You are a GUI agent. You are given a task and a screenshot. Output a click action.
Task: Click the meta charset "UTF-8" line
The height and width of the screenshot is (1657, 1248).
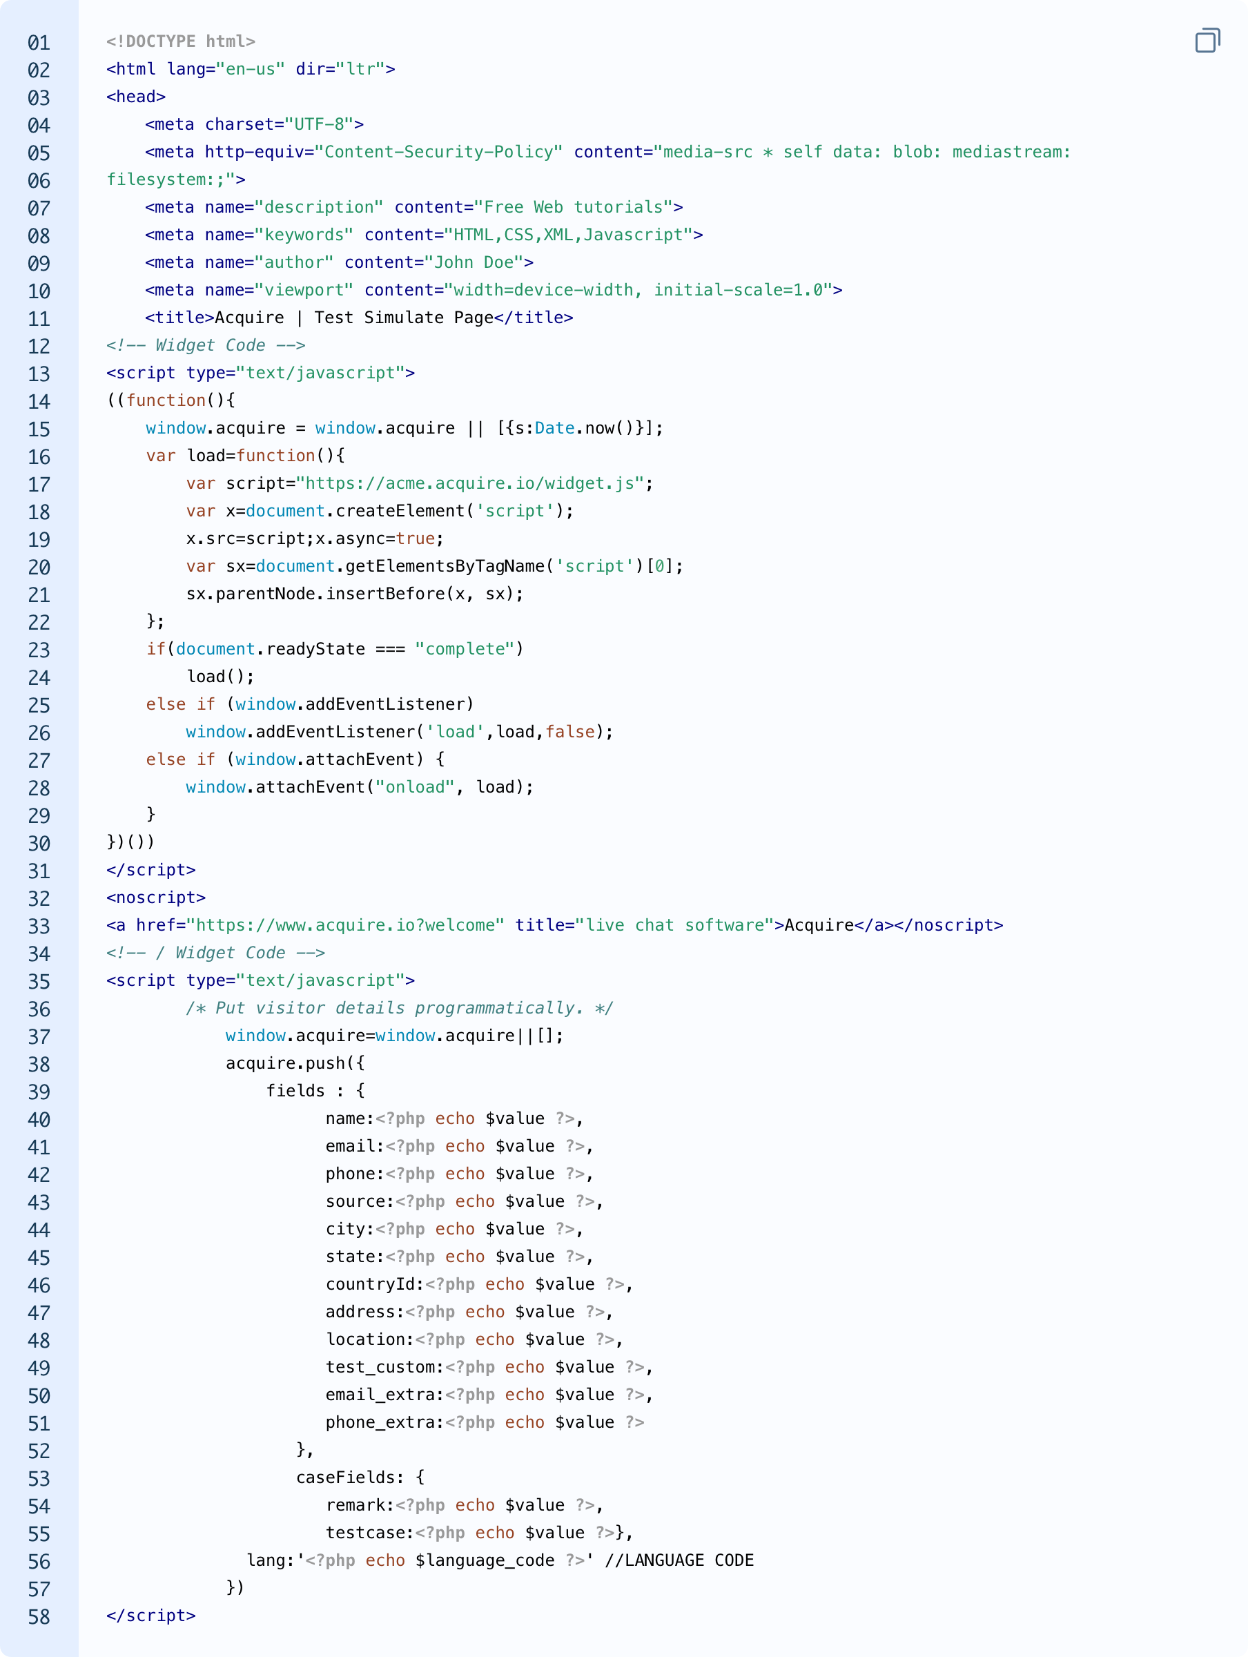(x=255, y=124)
